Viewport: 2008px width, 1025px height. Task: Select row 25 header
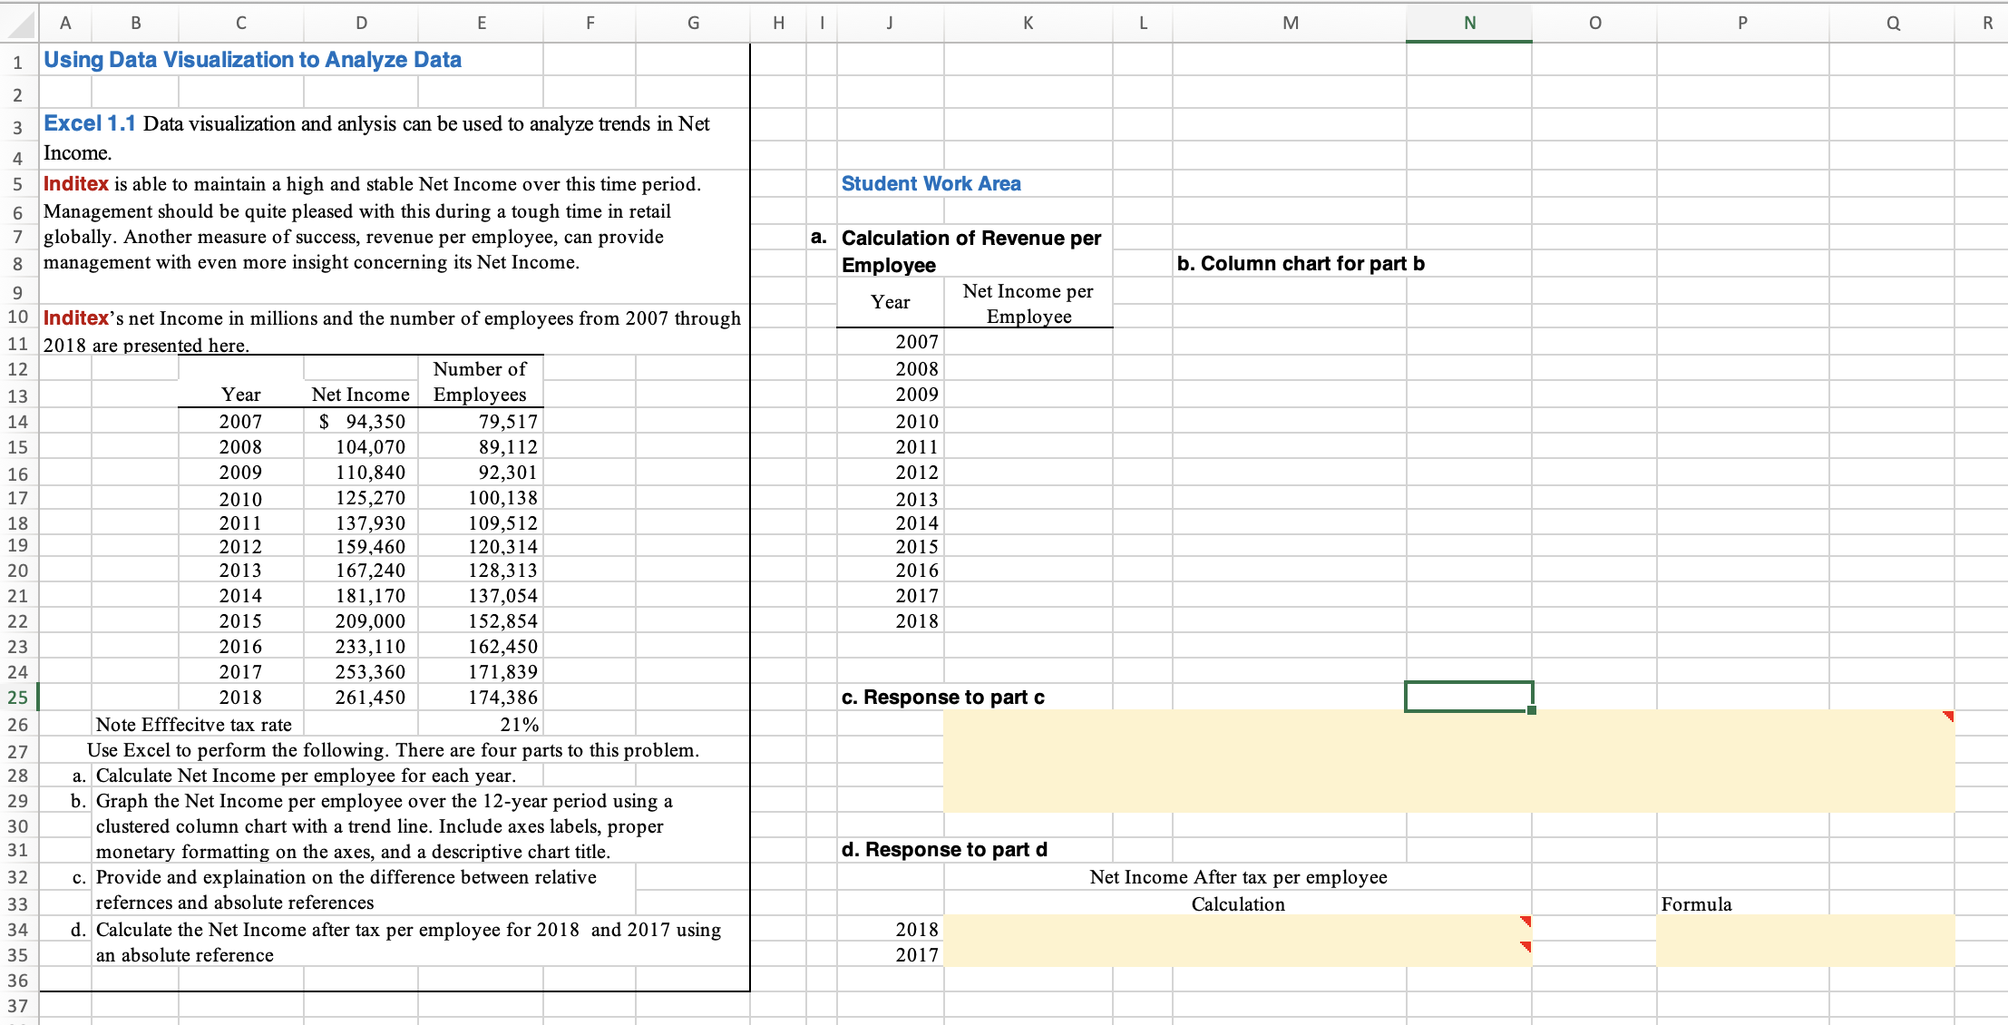pyautogui.click(x=17, y=698)
